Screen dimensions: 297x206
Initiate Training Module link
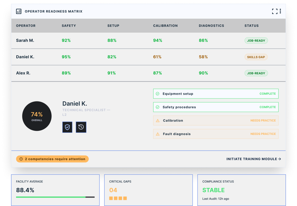coord(254,159)
